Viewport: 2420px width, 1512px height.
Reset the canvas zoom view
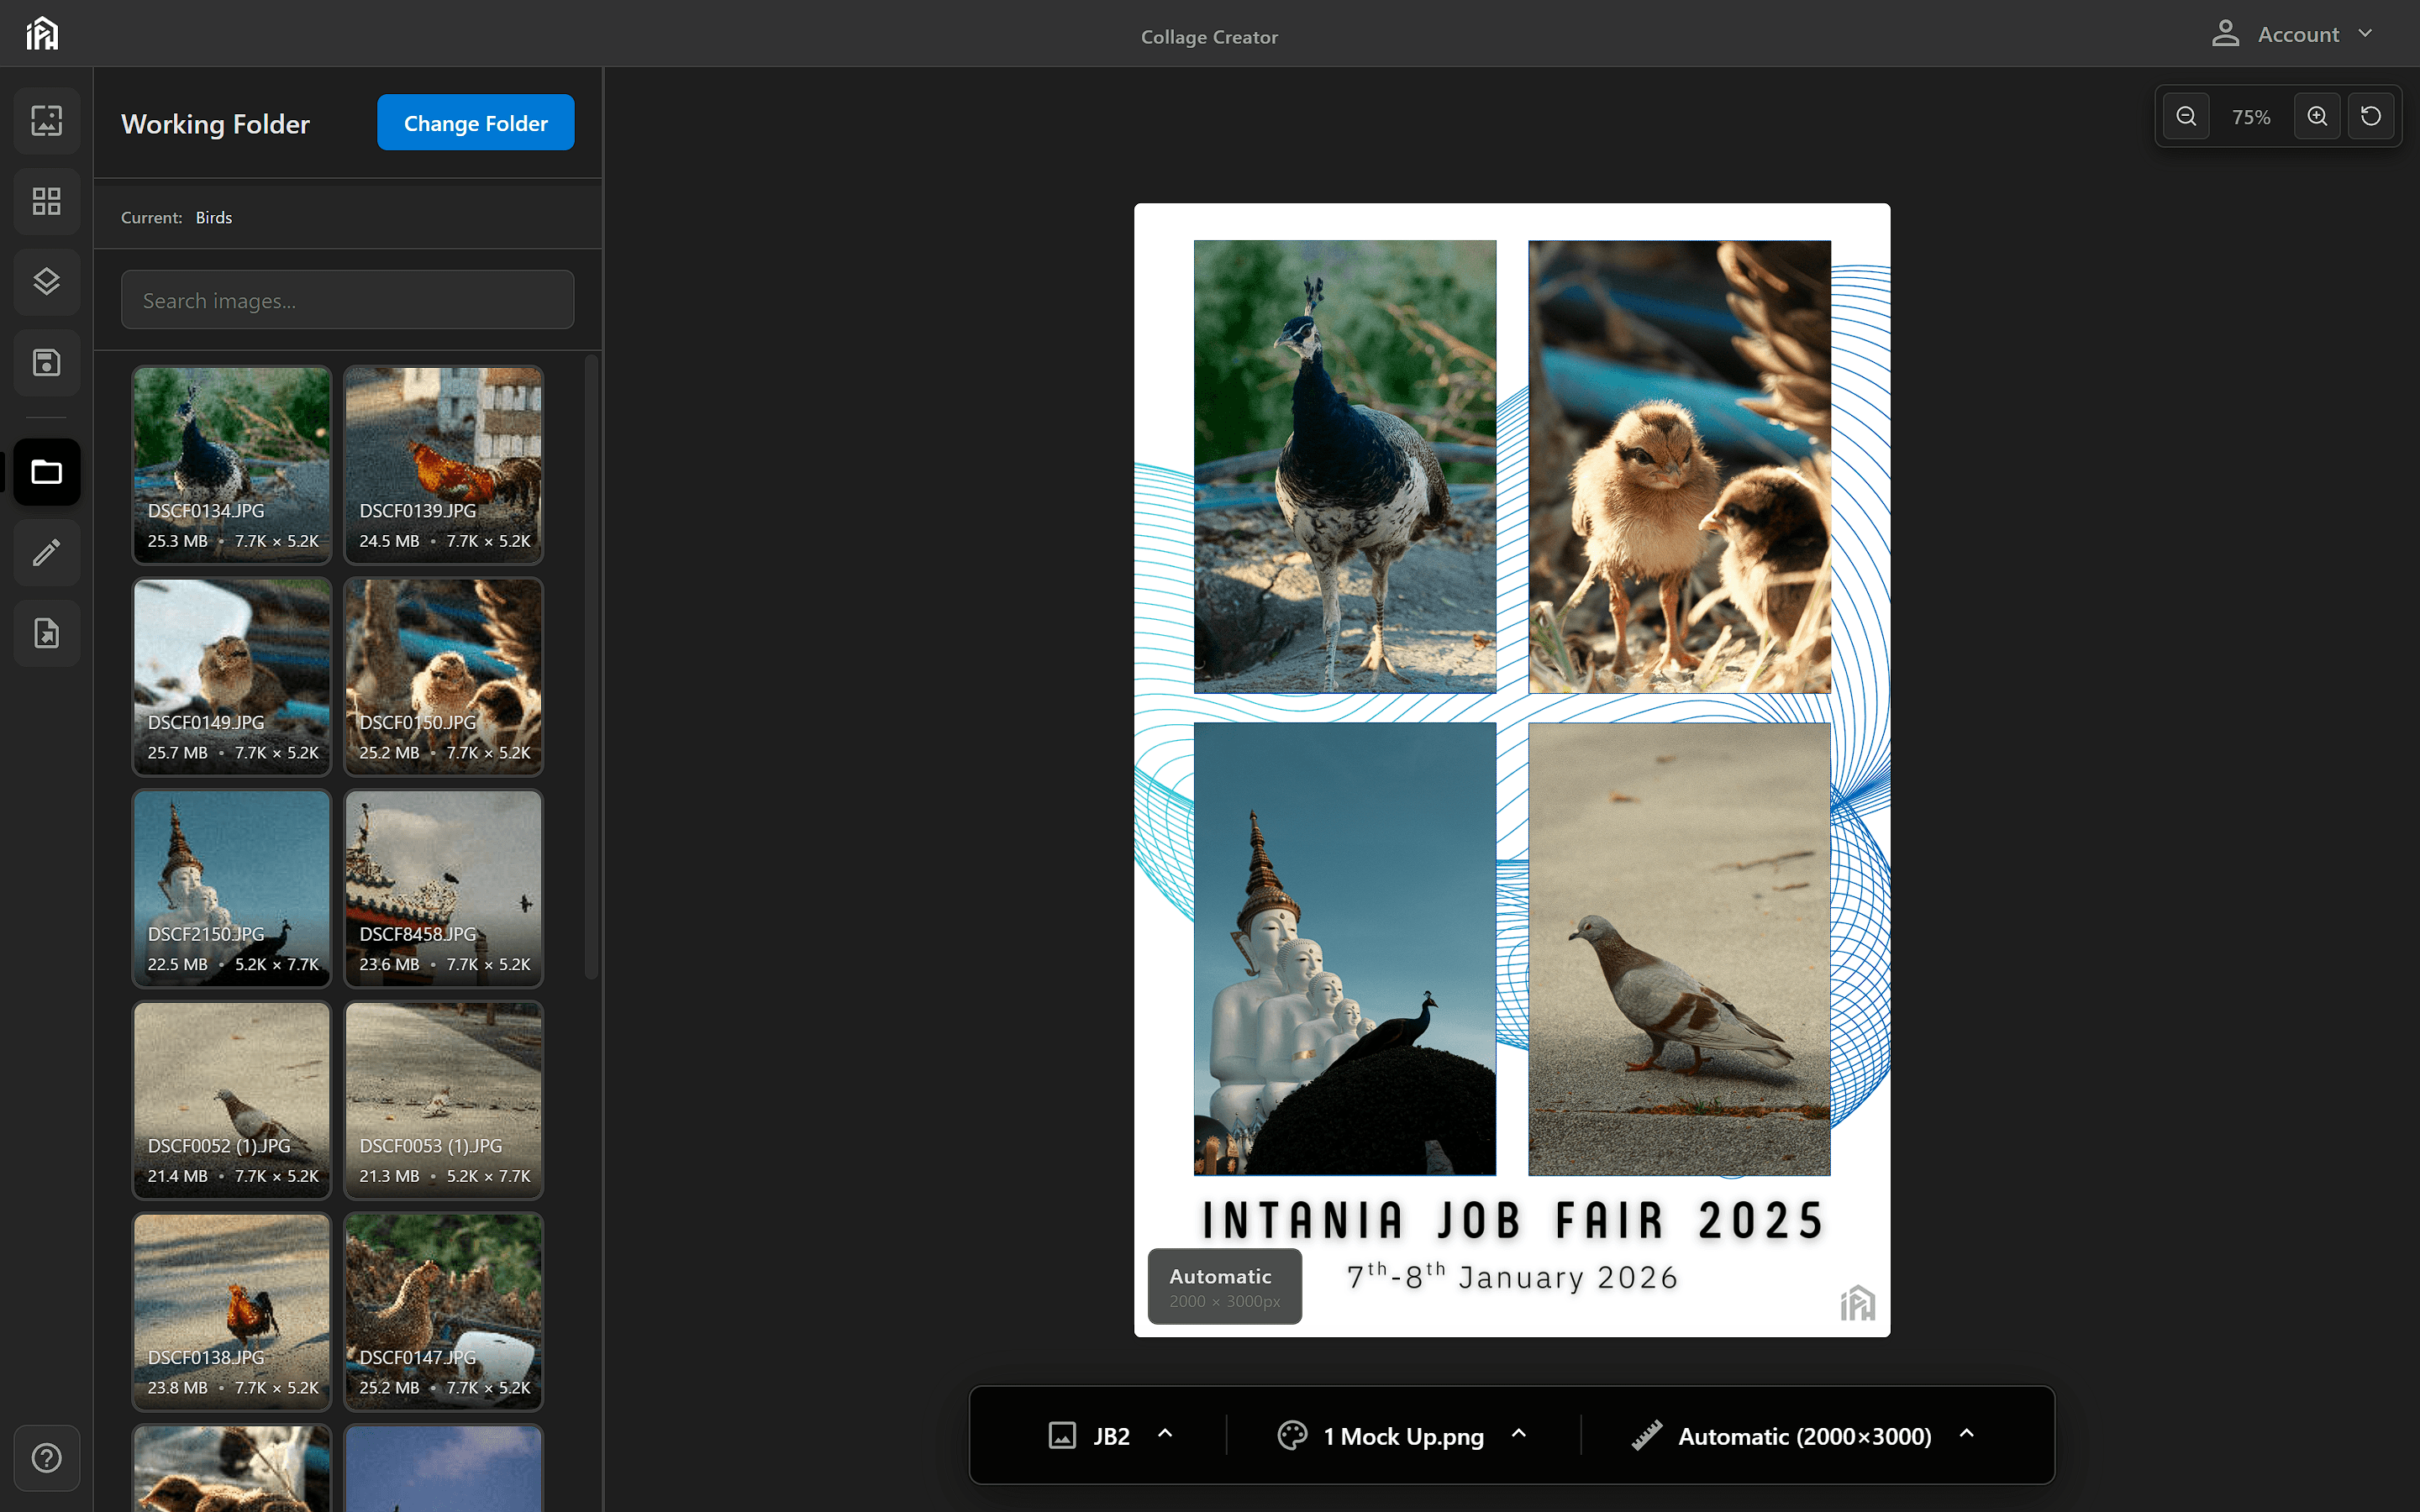click(2371, 116)
